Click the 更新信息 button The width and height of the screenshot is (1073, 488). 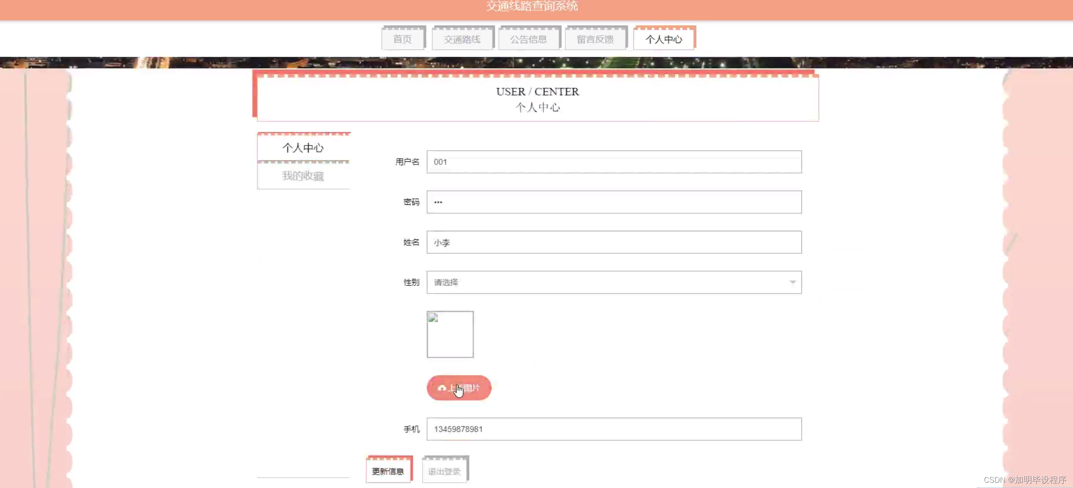[388, 471]
